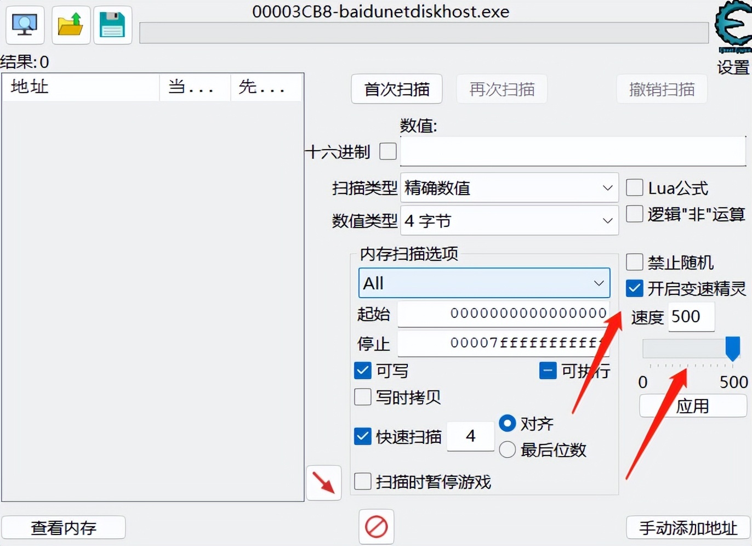Uncheck the 快速扫描 fast scan checkbox

coord(363,436)
